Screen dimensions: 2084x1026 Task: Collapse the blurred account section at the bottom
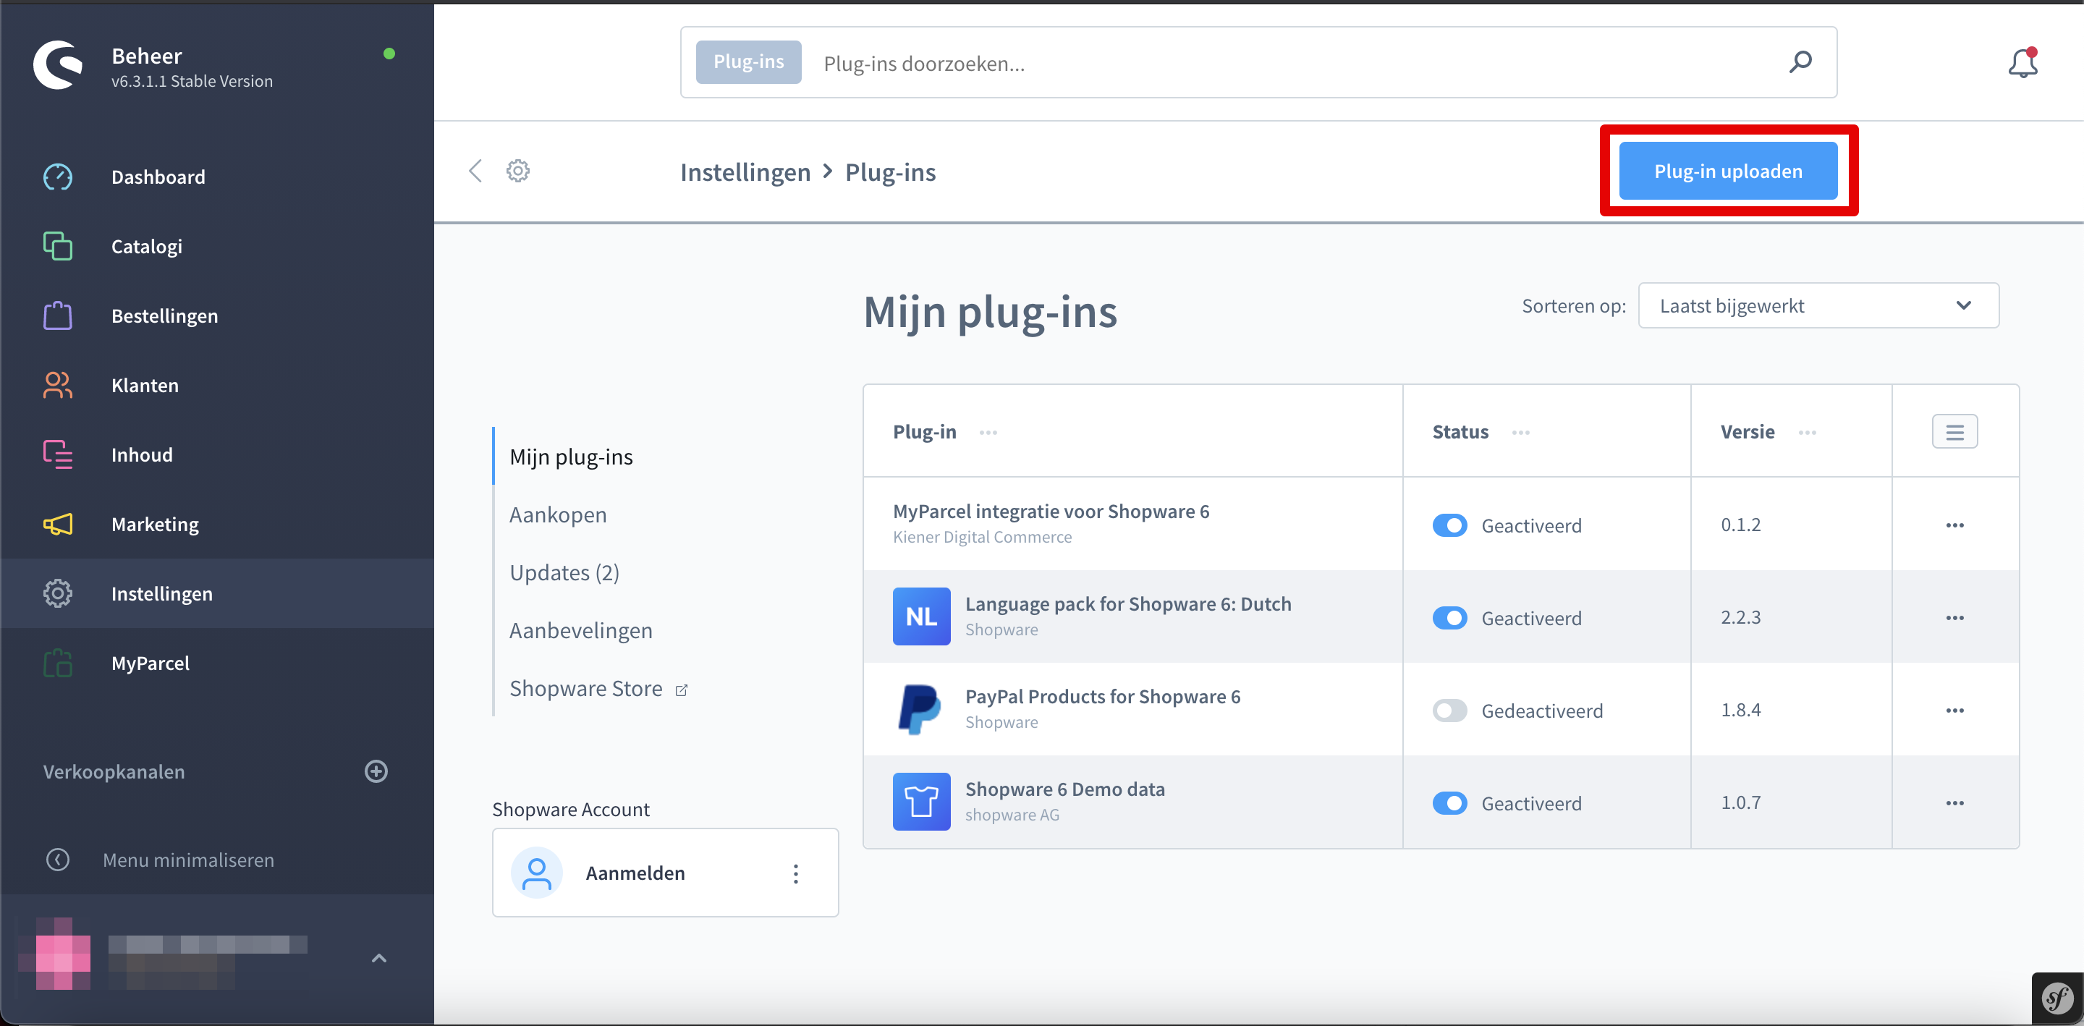pos(378,957)
